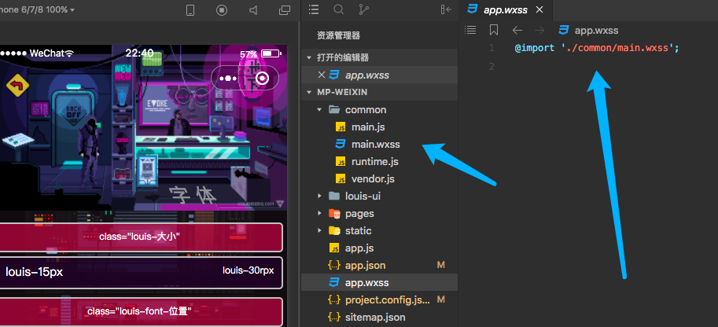
Task: Click the louis-ui folder icon
Action: (x=335, y=196)
